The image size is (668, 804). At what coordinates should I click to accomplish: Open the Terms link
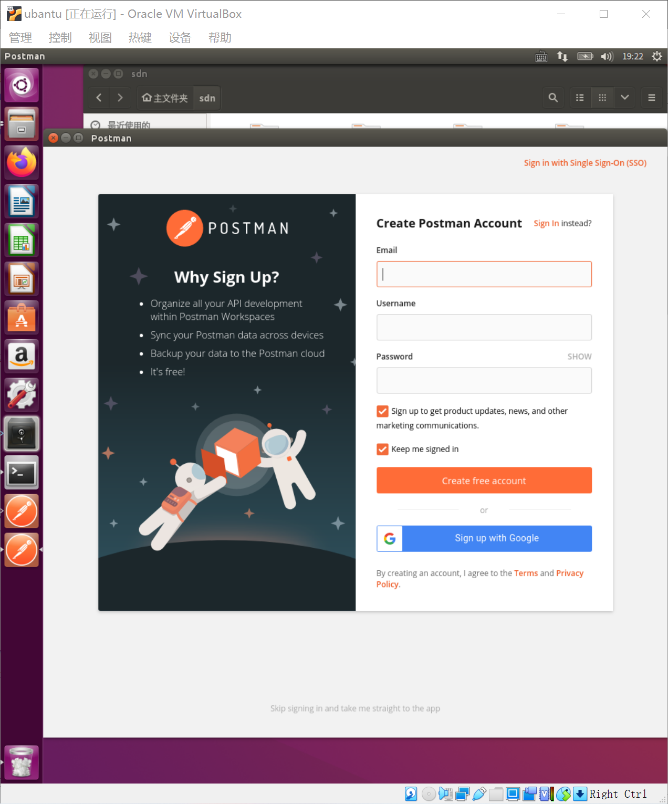pyautogui.click(x=526, y=573)
